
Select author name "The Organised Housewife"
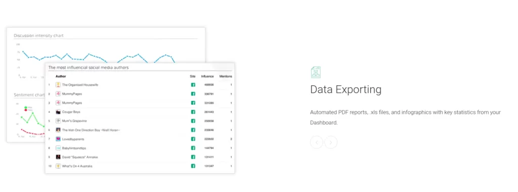80,85
